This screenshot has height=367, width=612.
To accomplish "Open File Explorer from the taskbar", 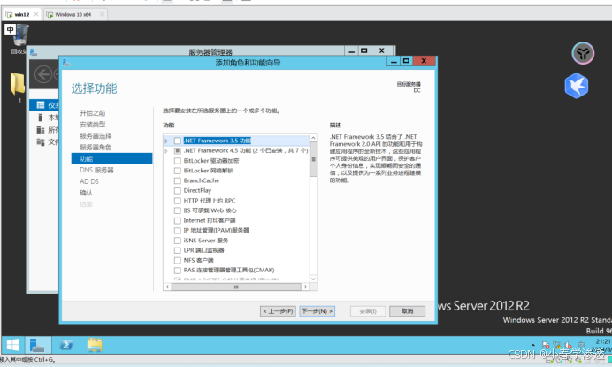I will [x=95, y=345].
